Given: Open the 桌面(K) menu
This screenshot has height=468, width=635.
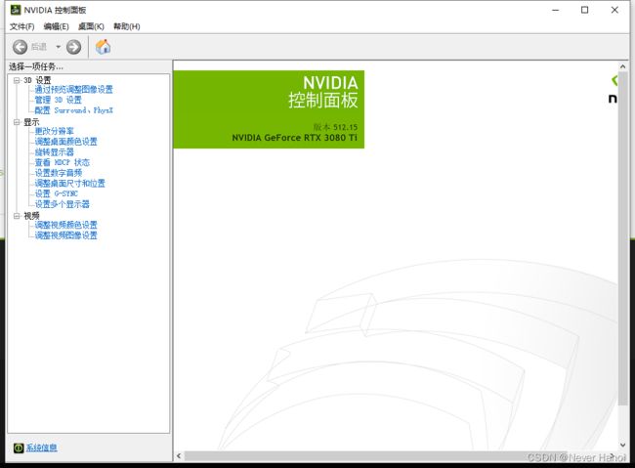Looking at the screenshot, I should pos(91,26).
